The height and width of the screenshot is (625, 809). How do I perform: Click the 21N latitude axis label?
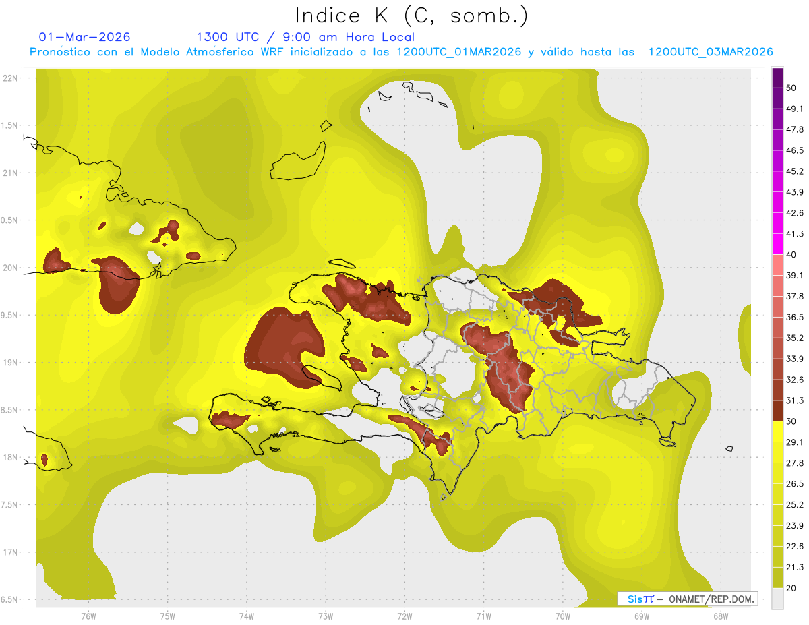pos(11,173)
